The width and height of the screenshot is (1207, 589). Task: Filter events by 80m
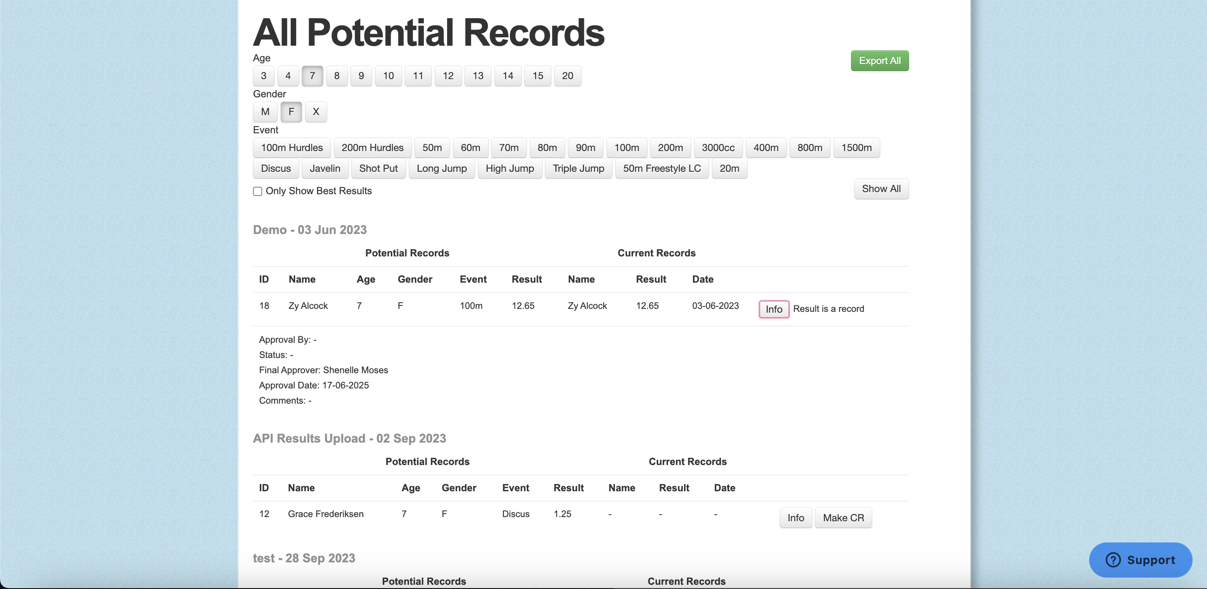point(547,148)
